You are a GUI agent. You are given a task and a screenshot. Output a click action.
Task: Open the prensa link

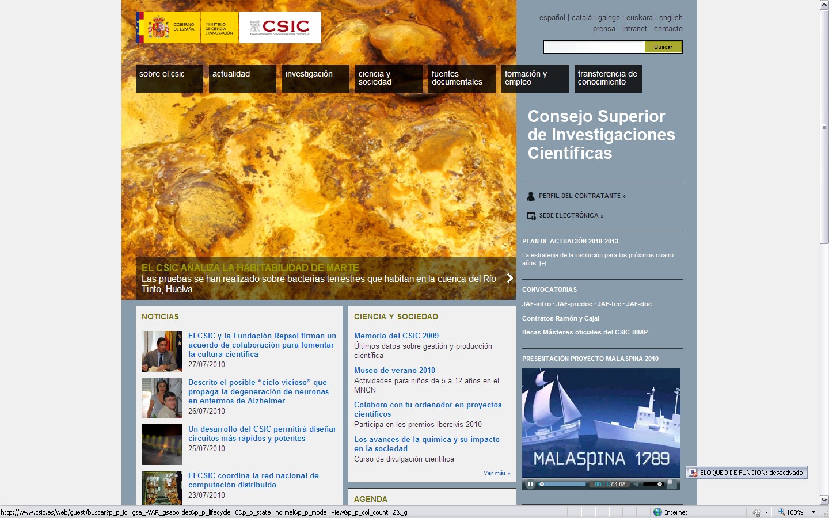[604, 29]
